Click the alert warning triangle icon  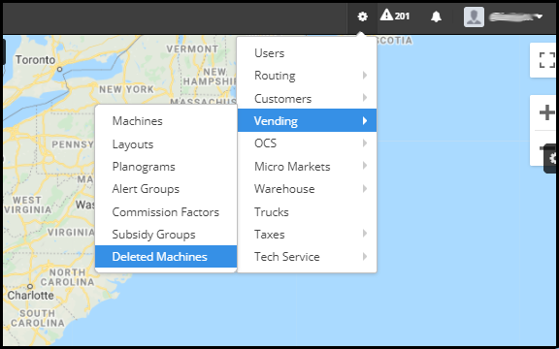click(x=386, y=16)
